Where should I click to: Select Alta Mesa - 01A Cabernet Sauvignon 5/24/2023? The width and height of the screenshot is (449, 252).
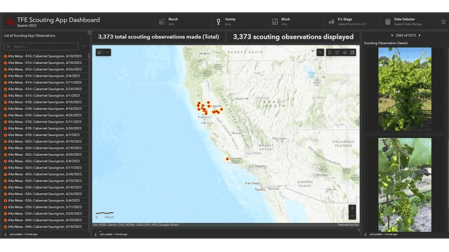(45, 89)
